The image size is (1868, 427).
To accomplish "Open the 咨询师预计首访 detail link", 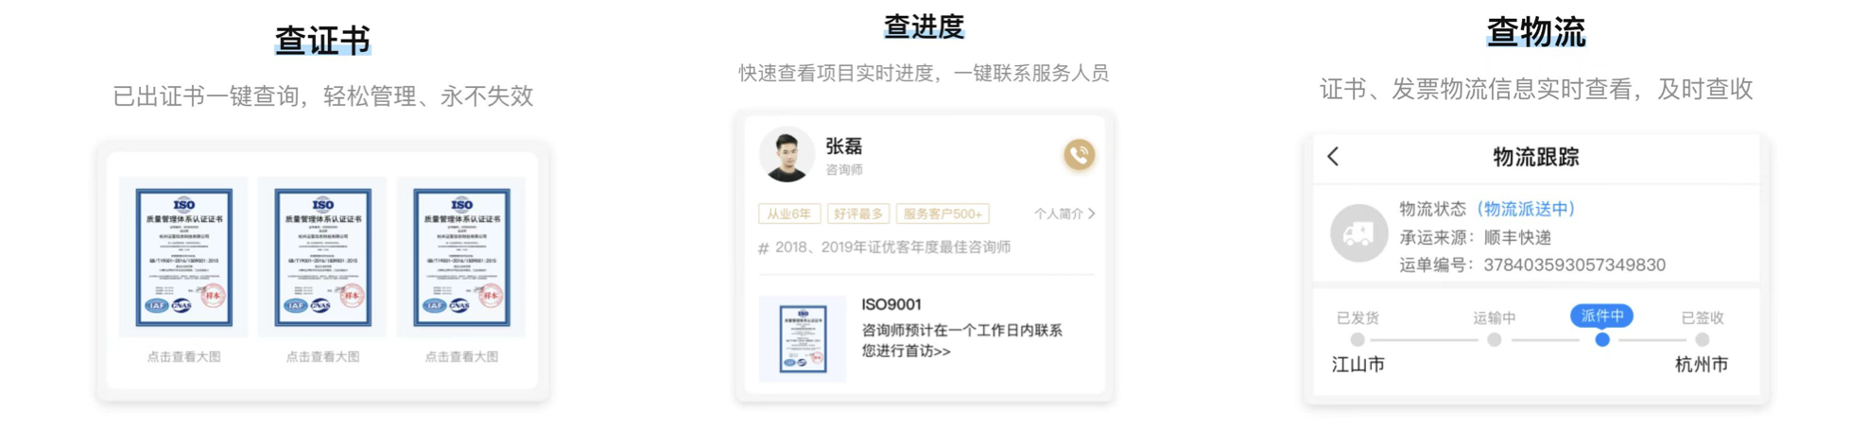I will pyautogui.click(x=961, y=340).
